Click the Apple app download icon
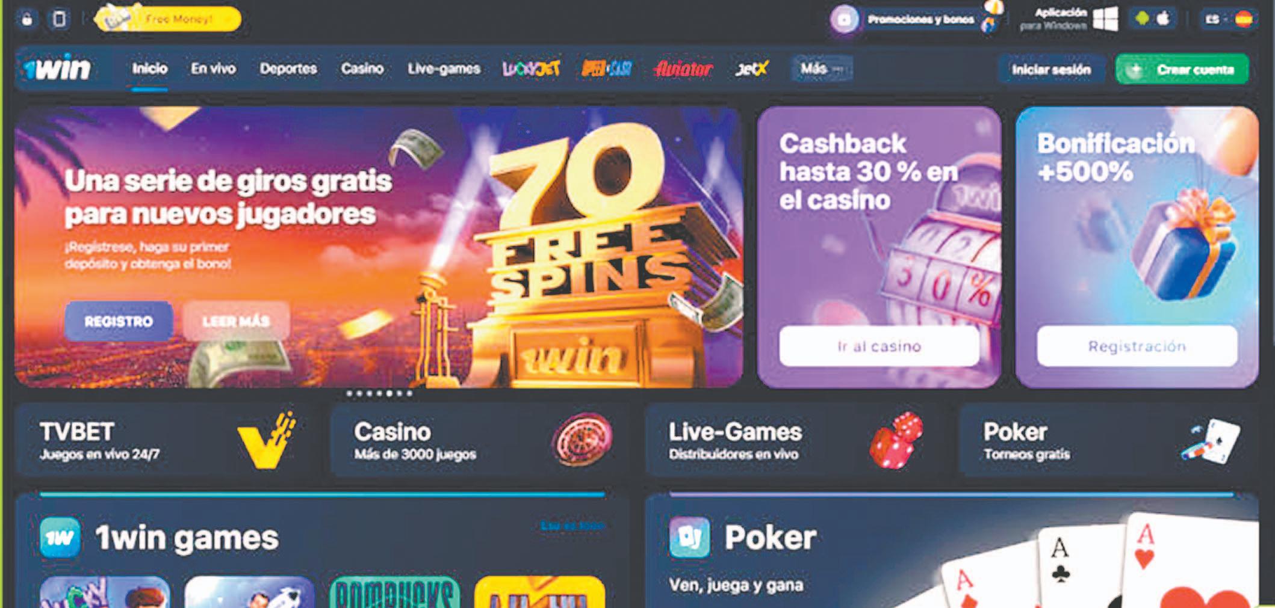1275x608 pixels. tap(1164, 19)
